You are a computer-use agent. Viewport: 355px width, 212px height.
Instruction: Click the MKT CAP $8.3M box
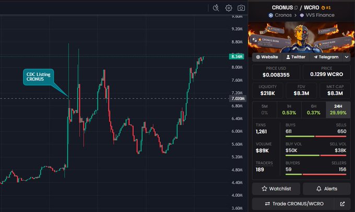click(335, 91)
